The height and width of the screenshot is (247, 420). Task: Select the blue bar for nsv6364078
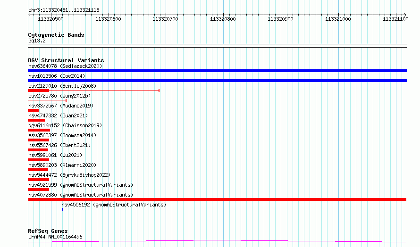pos(217,71)
